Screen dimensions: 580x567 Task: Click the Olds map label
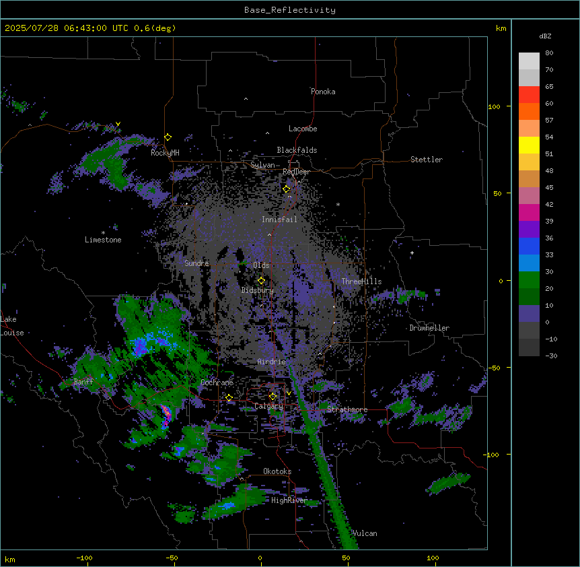coord(261,265)
